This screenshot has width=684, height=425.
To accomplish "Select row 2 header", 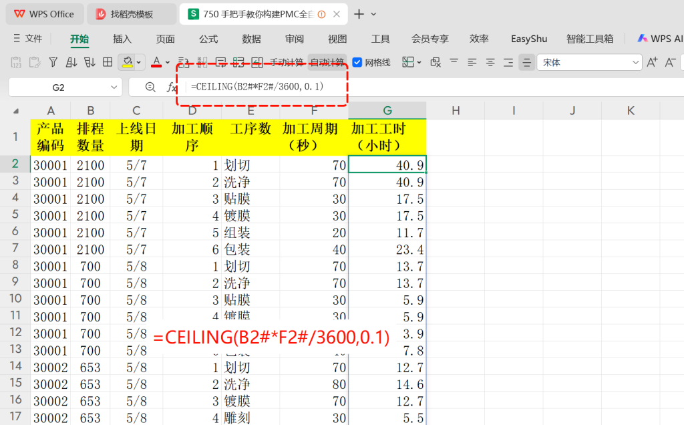I will 15,164.
